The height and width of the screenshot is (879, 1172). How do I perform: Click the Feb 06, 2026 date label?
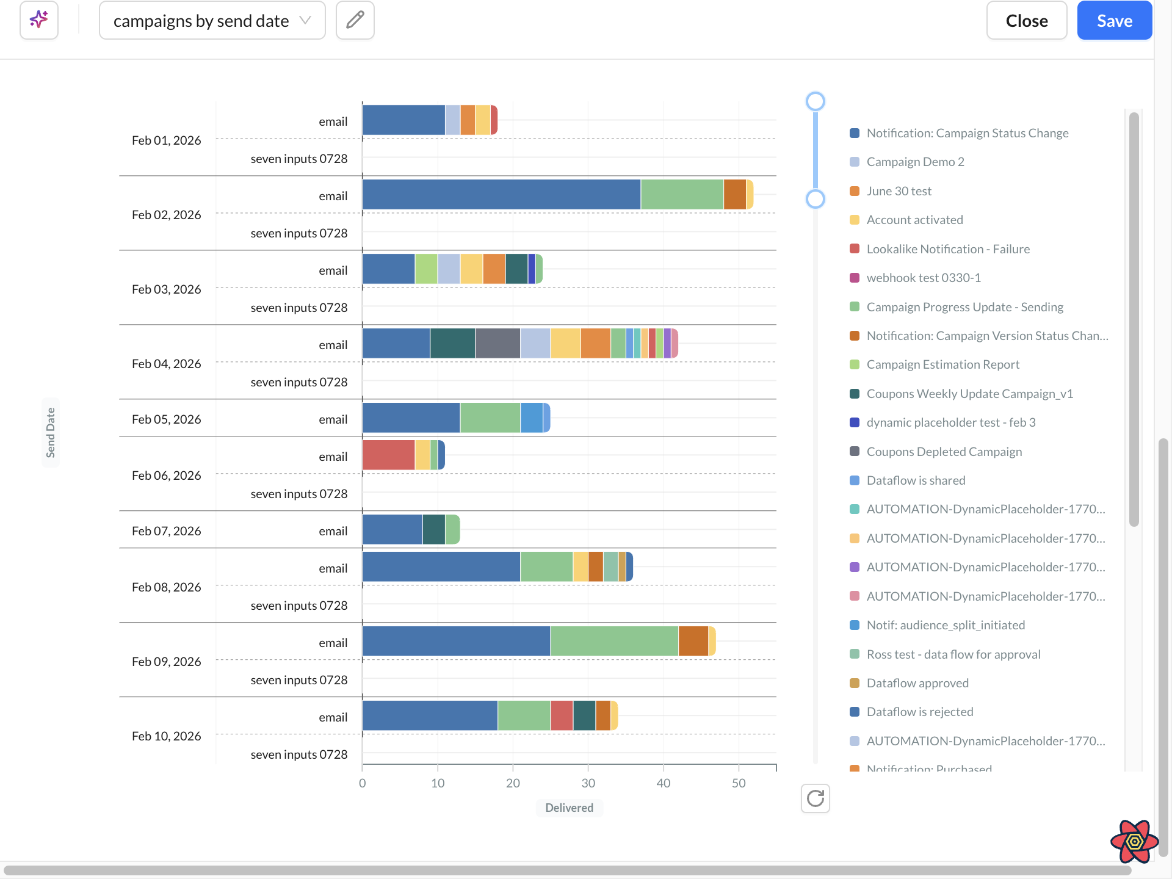(x=166, y=476)
